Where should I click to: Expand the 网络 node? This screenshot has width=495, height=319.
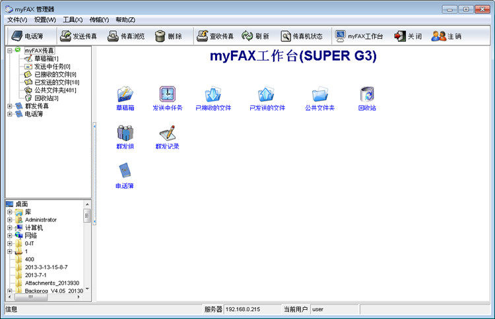click(x=9, y=235)
